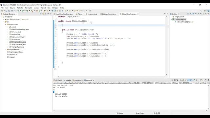The width and height of the screenshot is (210, 118).
Task: Maximize the Console view
Action: pyautogui.click(x=208, y=80)
